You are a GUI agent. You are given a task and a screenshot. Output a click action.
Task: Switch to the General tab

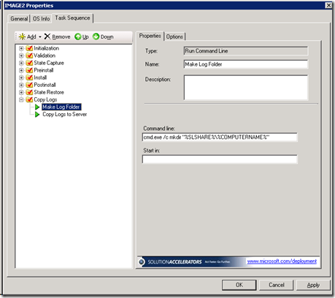19,19
